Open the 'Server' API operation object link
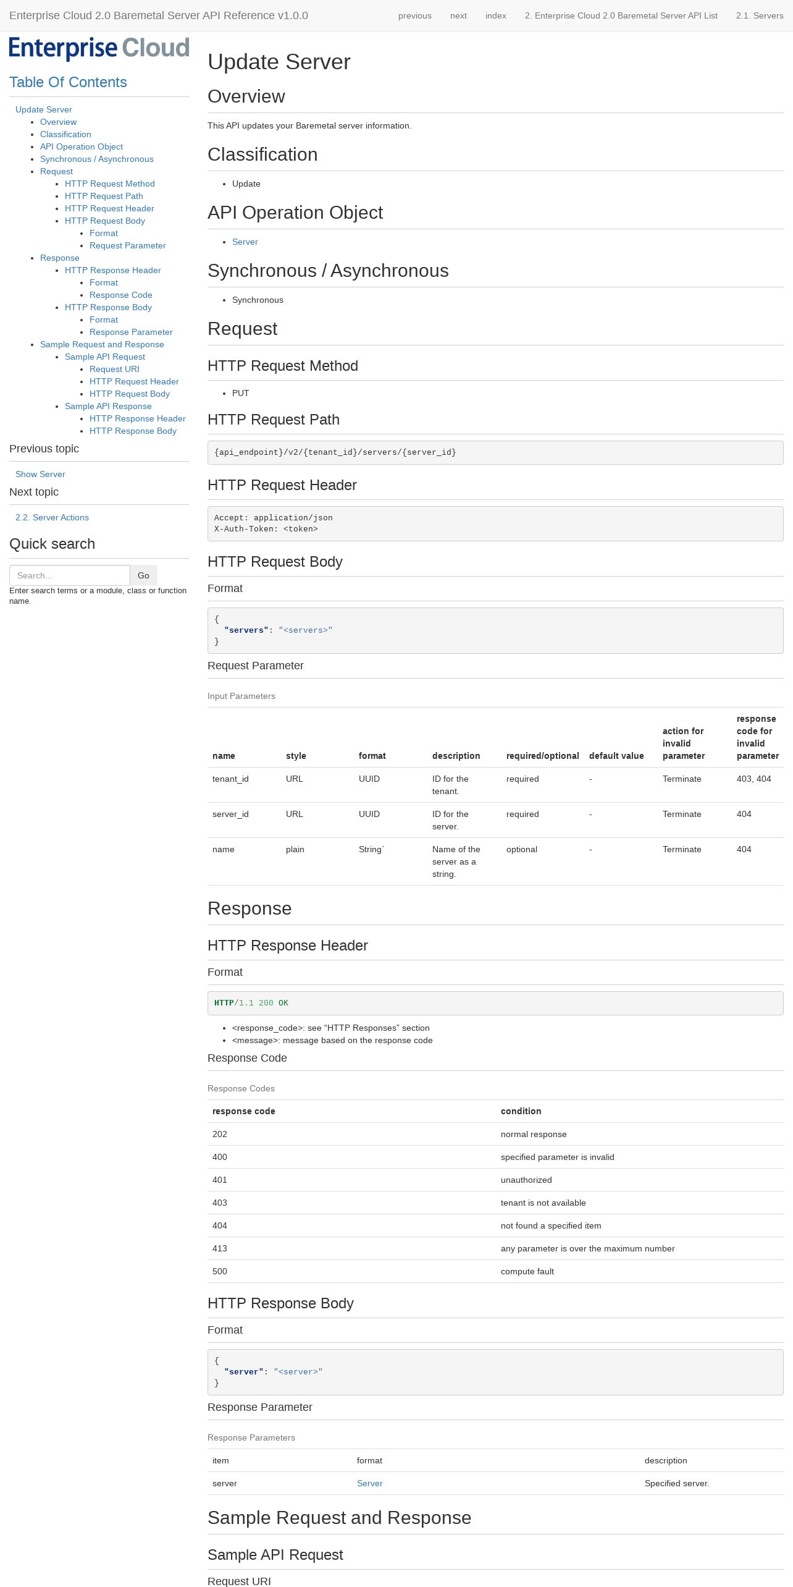Screen dimensions: 793x1587 (x=245, y=242)
